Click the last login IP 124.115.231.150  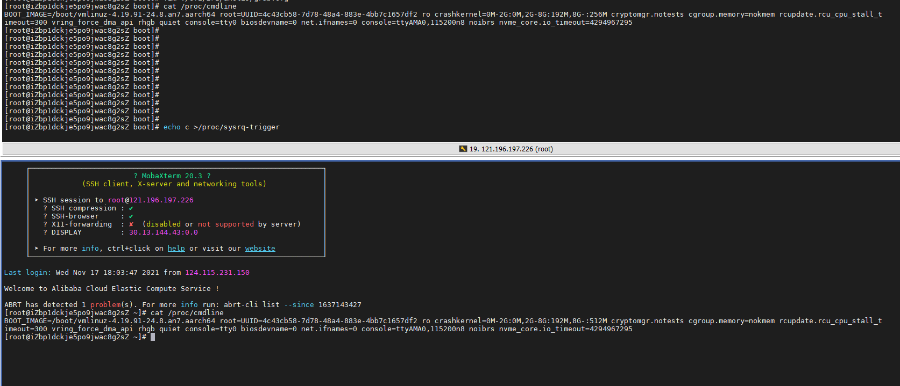click(x=217, y=273)
